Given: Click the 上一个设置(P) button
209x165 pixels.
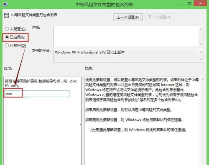Looking at the screenshot, I should click(x=127, y=17).
